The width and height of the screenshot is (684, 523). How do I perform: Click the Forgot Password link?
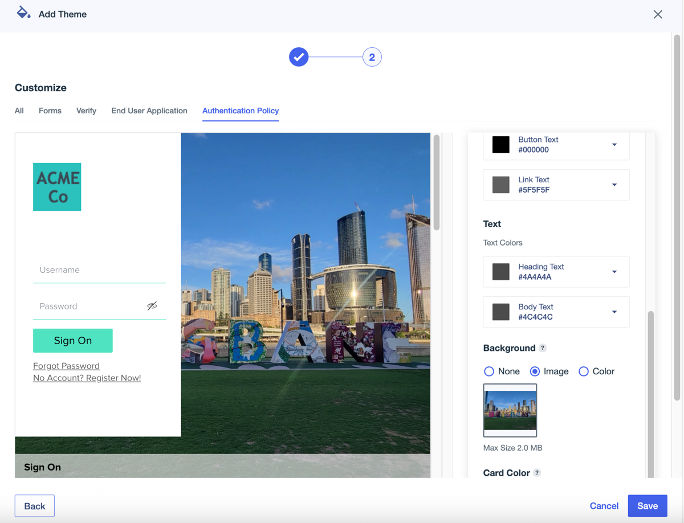pyautogui.click(x=66, y=366)
